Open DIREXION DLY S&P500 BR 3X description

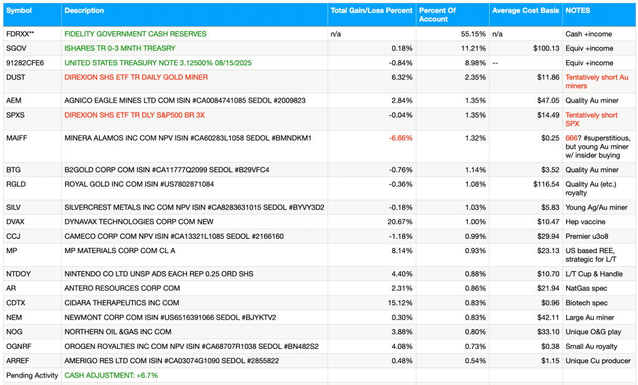click(x=135, y=115)
